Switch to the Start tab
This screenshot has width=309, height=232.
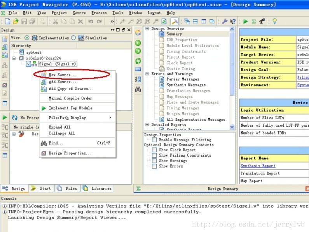[x=42, y=188]
